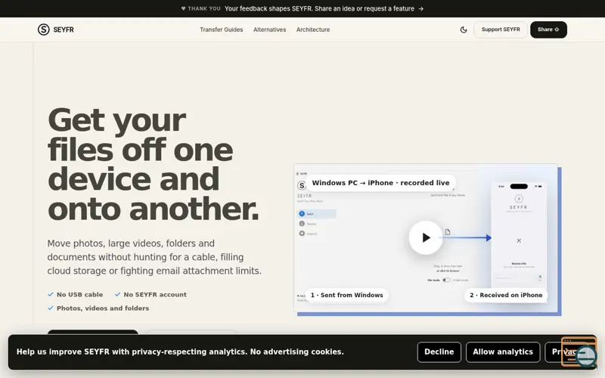Click the headline "Get your files off one device"
Viewport: 605px width, 378px height.
tap(154, 164)
